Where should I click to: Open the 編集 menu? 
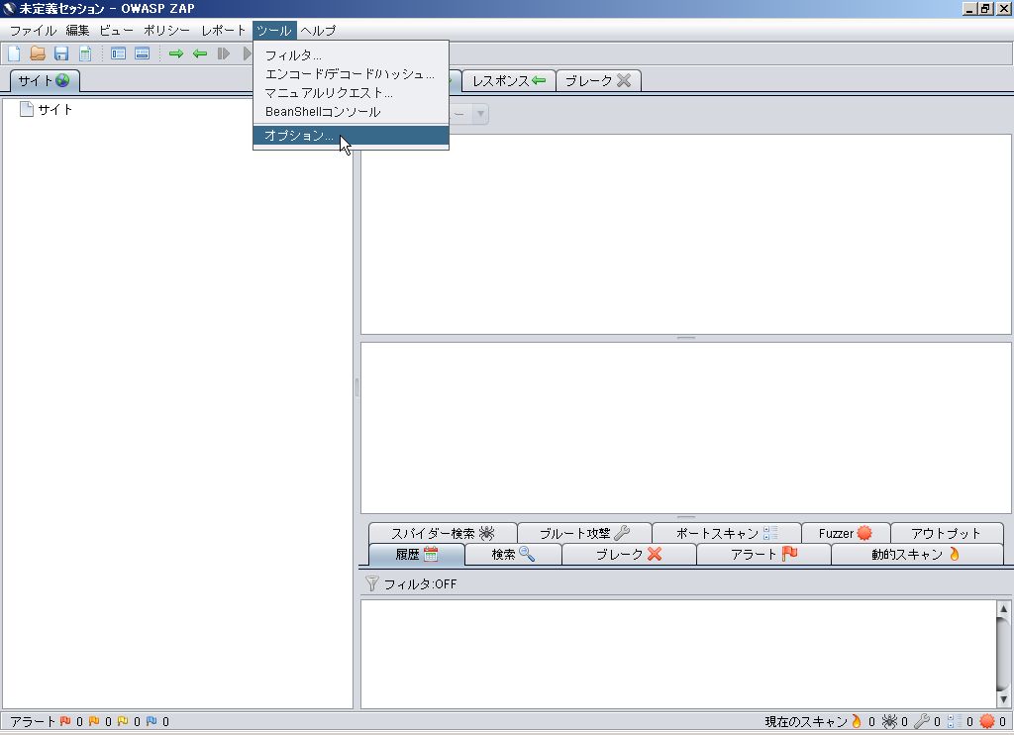tap(77, 31)
